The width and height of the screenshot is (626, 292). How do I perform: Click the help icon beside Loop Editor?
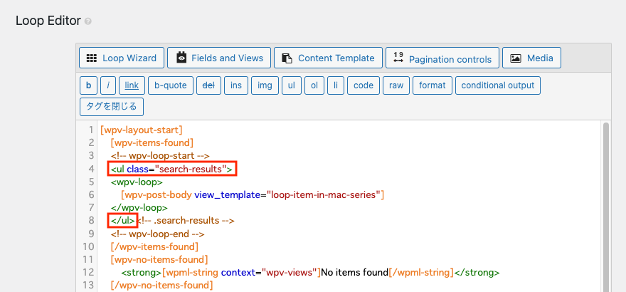88,21
